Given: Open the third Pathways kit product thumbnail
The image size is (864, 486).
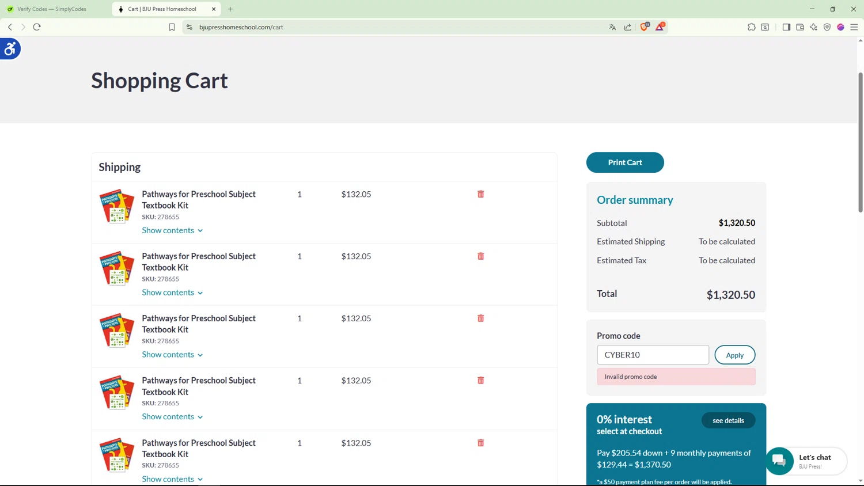Looking at the screenshot, I should click(117, 331).
